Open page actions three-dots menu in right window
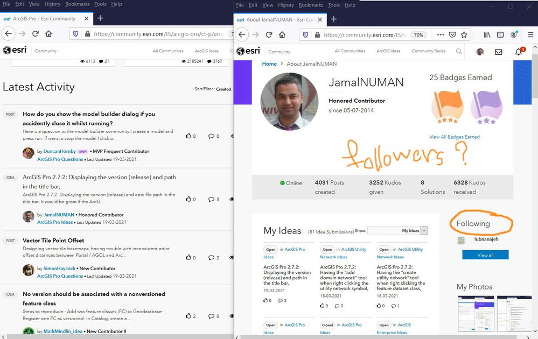Screen dimensions: 538x339 441,34
